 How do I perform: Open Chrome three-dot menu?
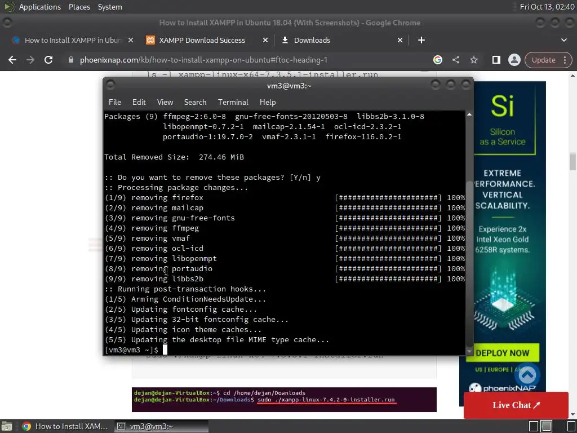565,60
